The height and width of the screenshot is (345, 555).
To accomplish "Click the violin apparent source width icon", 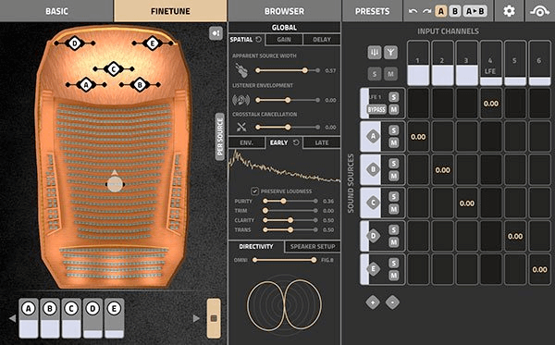I will pos(241,70).
